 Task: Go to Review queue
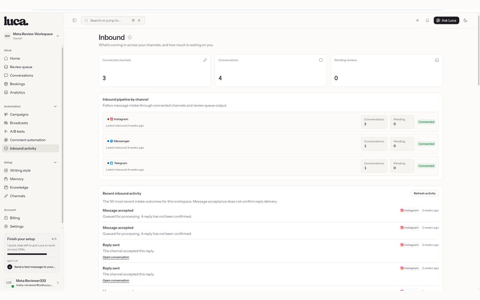pyautogui.click(x=30, y=67)
